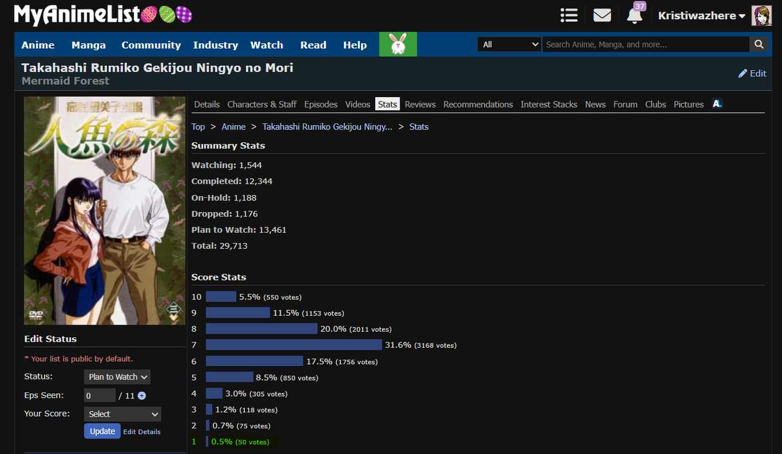Click the 'Mermaid Forest' subtitle
This screenshot has width=782, height=454.
pos(65,81)
